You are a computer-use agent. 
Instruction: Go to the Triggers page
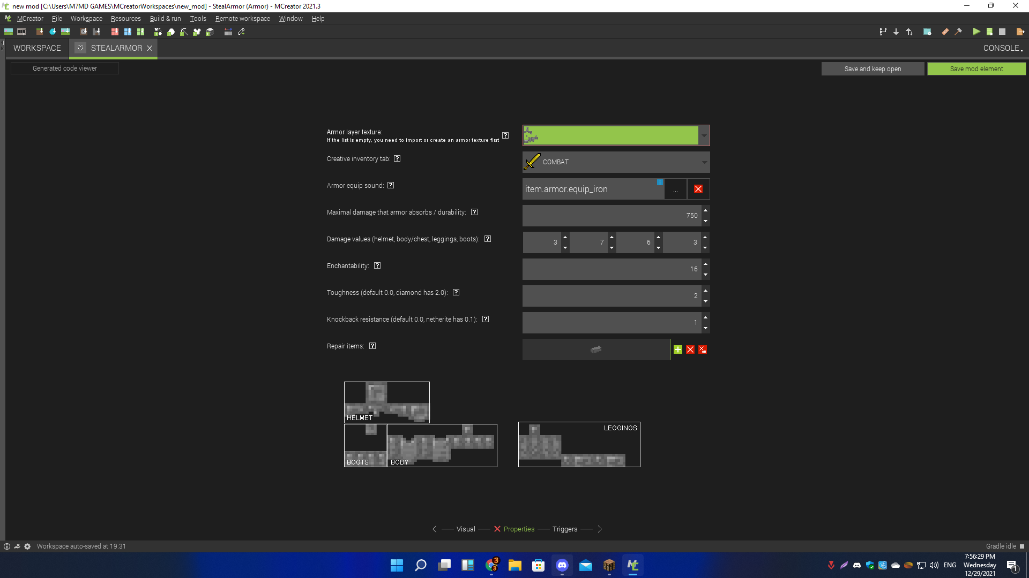pos(565,529)
